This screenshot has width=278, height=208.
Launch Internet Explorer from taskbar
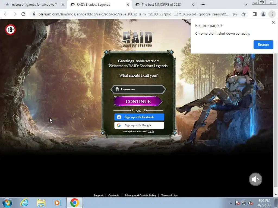coord(24,203)
